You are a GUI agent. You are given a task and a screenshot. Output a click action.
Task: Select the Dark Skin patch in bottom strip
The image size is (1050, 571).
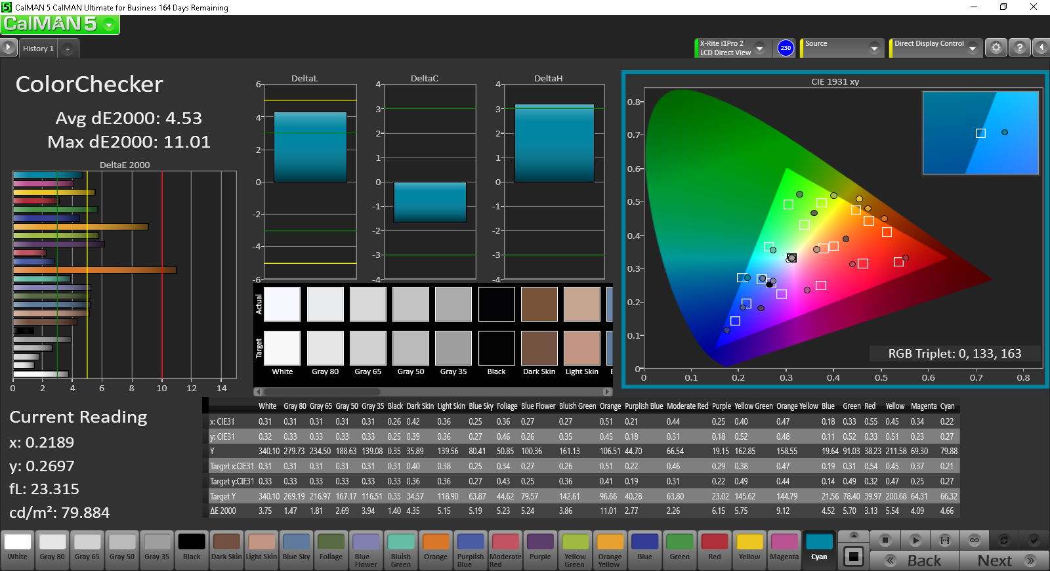coord(226,549)
